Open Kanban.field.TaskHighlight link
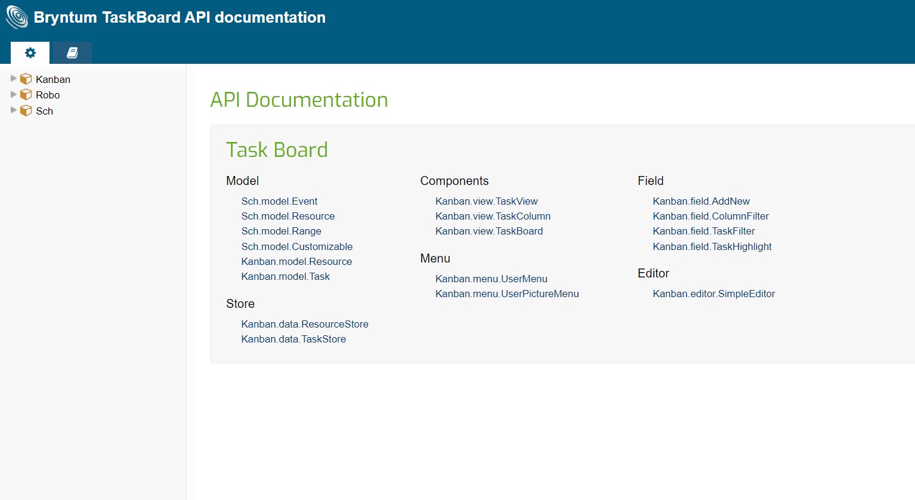Image resolution: width=915 pixels, height=500 pixels. pyautogui.click(x=712, y=246)
